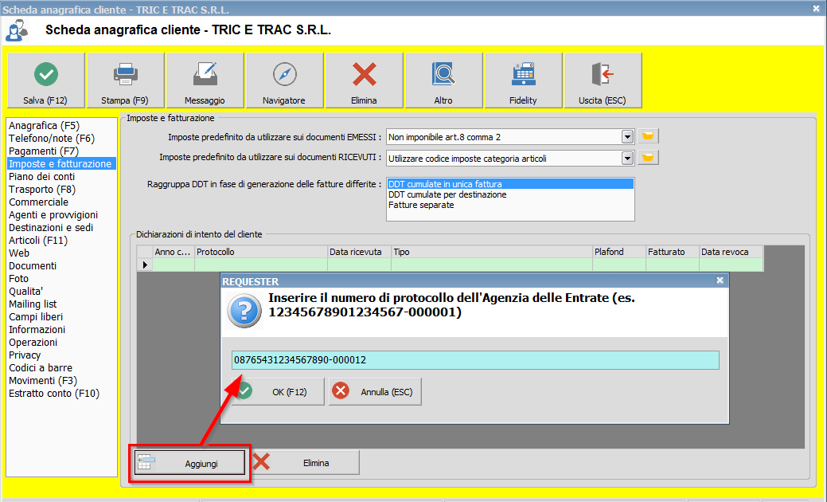
Task: Open folder icon beside documenti EMESSI dropdown
Action: 649,136
